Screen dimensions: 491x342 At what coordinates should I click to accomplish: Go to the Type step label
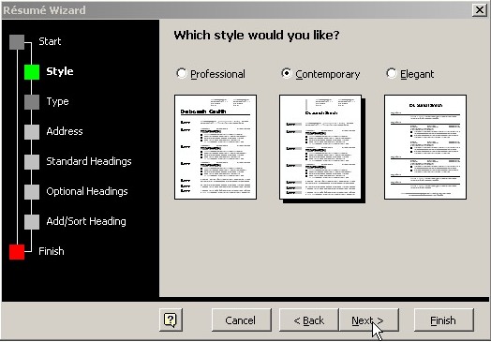57,101
